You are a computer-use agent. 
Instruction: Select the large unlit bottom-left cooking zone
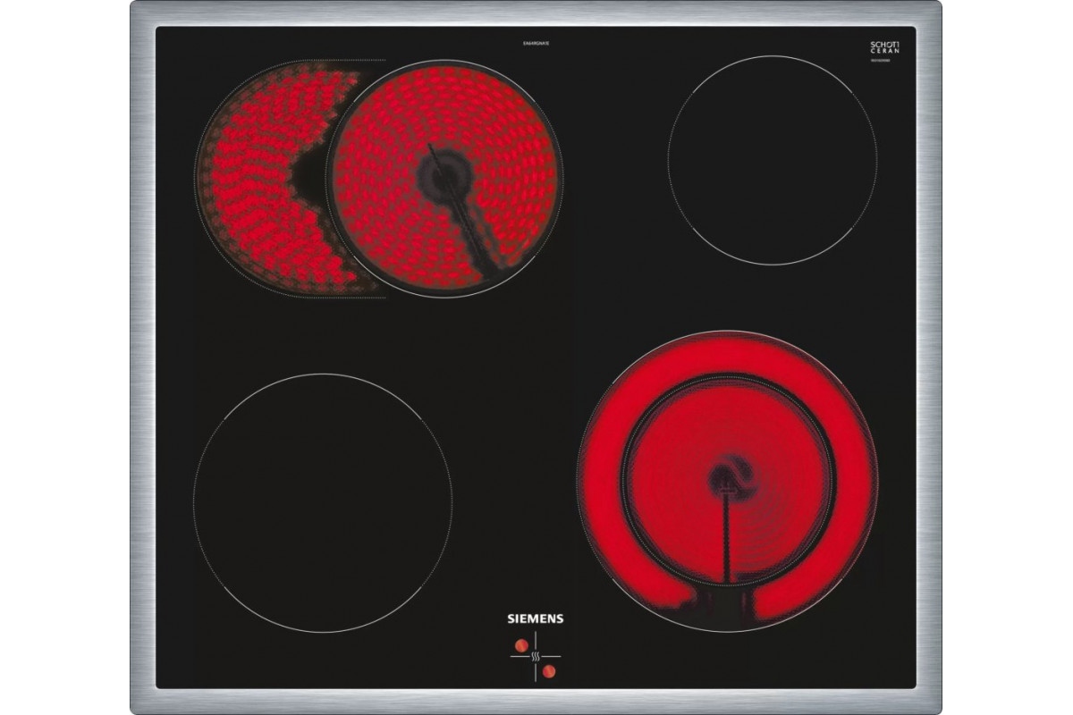pos(323,503)
